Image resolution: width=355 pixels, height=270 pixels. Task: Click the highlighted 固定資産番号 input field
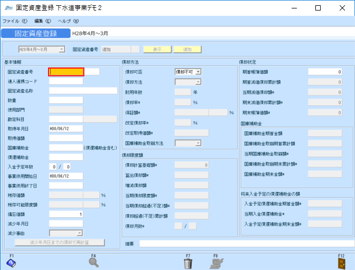(x=66, y=72)
